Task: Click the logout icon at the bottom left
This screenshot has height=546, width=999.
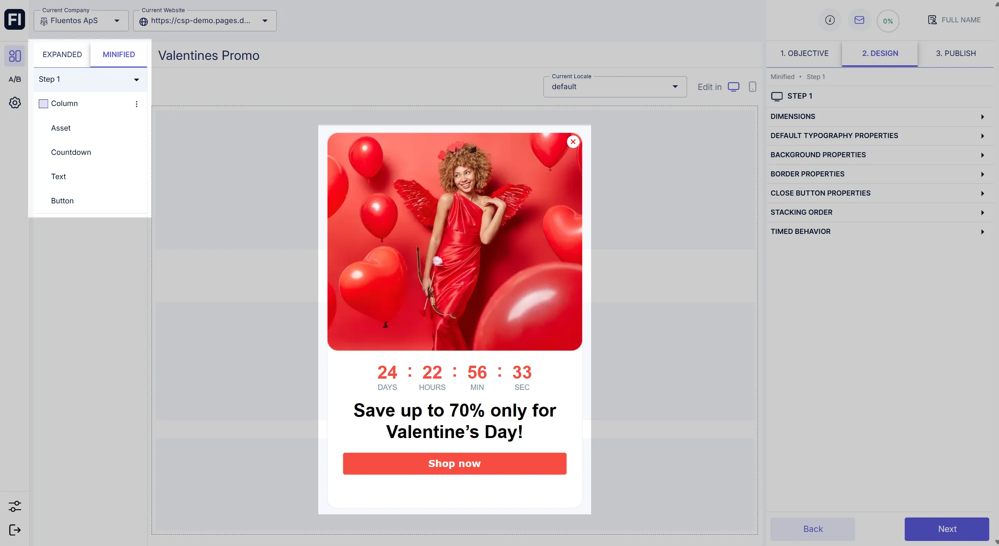Action: click(14, 530)
